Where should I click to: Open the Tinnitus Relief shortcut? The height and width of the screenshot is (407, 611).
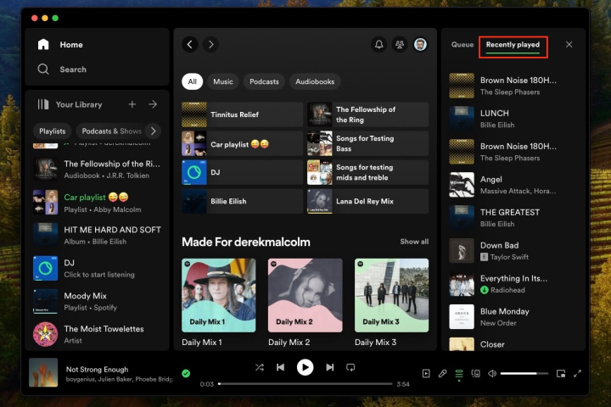pos(242,114)
